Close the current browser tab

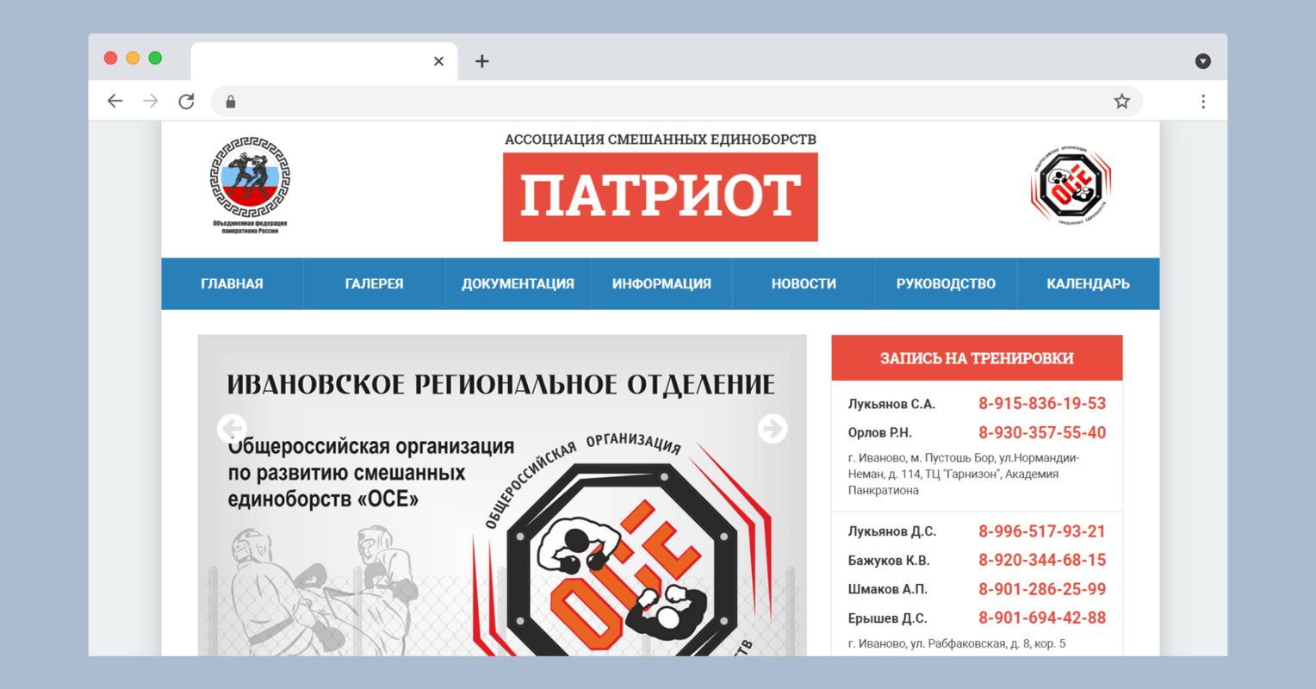tap(438, 61)
